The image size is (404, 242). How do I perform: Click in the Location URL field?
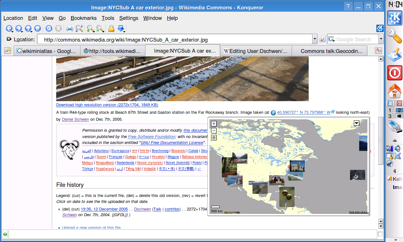[175, 39]
